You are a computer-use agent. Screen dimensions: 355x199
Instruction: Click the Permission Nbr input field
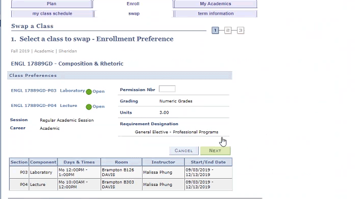point(167,89)
